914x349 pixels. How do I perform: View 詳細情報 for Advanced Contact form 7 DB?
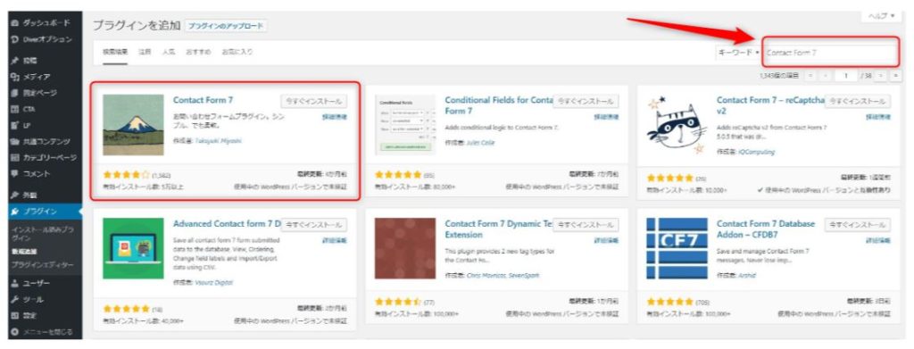coord(335,240)
